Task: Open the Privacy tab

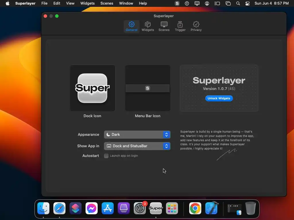Action: 196,26
